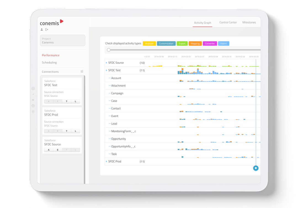The height and width of the screenshot is (208, 298).
Task: Toggle the Import activity type filter
Action: (224, 44)
